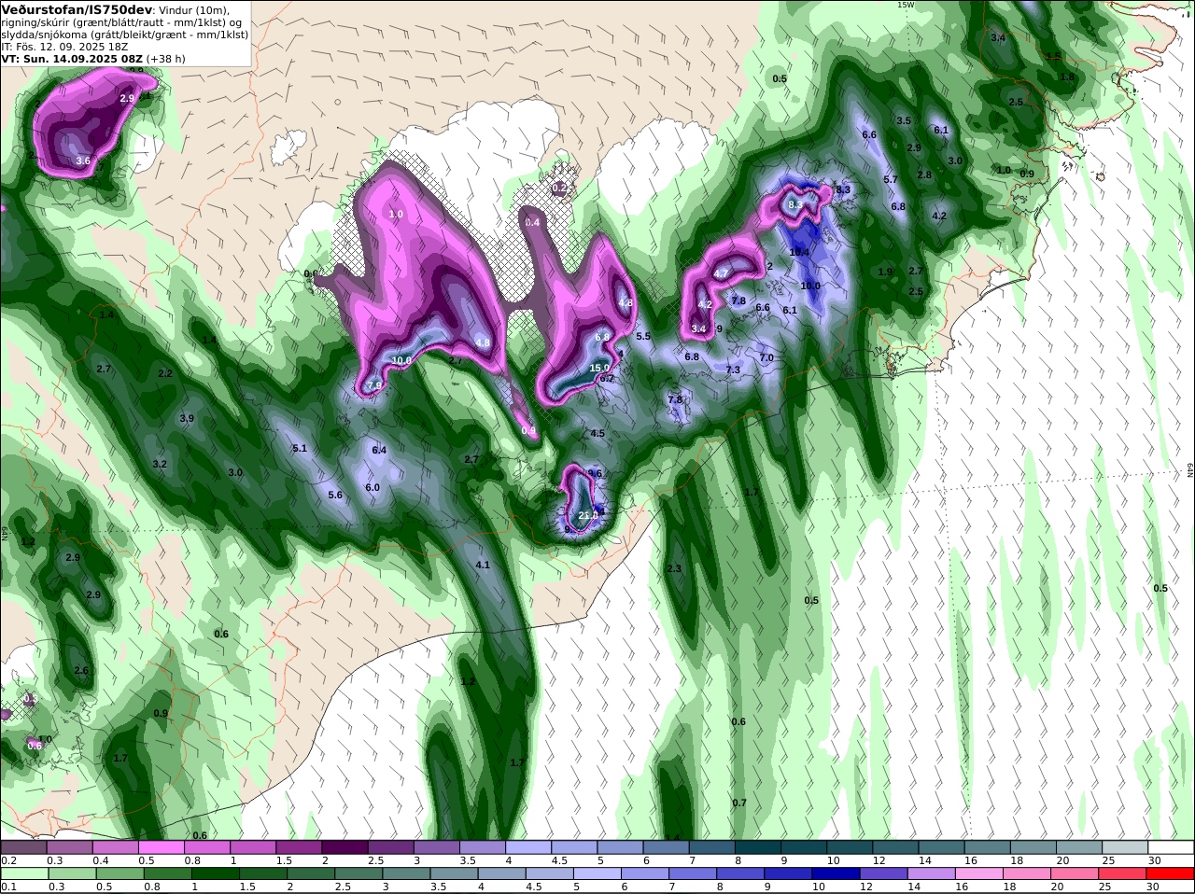
Task: Click the precipitation value '10.4' on the map
Action: [799, 252]
